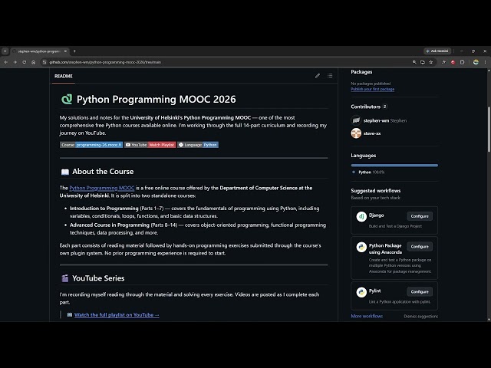Screen dimensions: 491x368
Task: Bookmark this page with the star icon
Action: click(431, 62)
